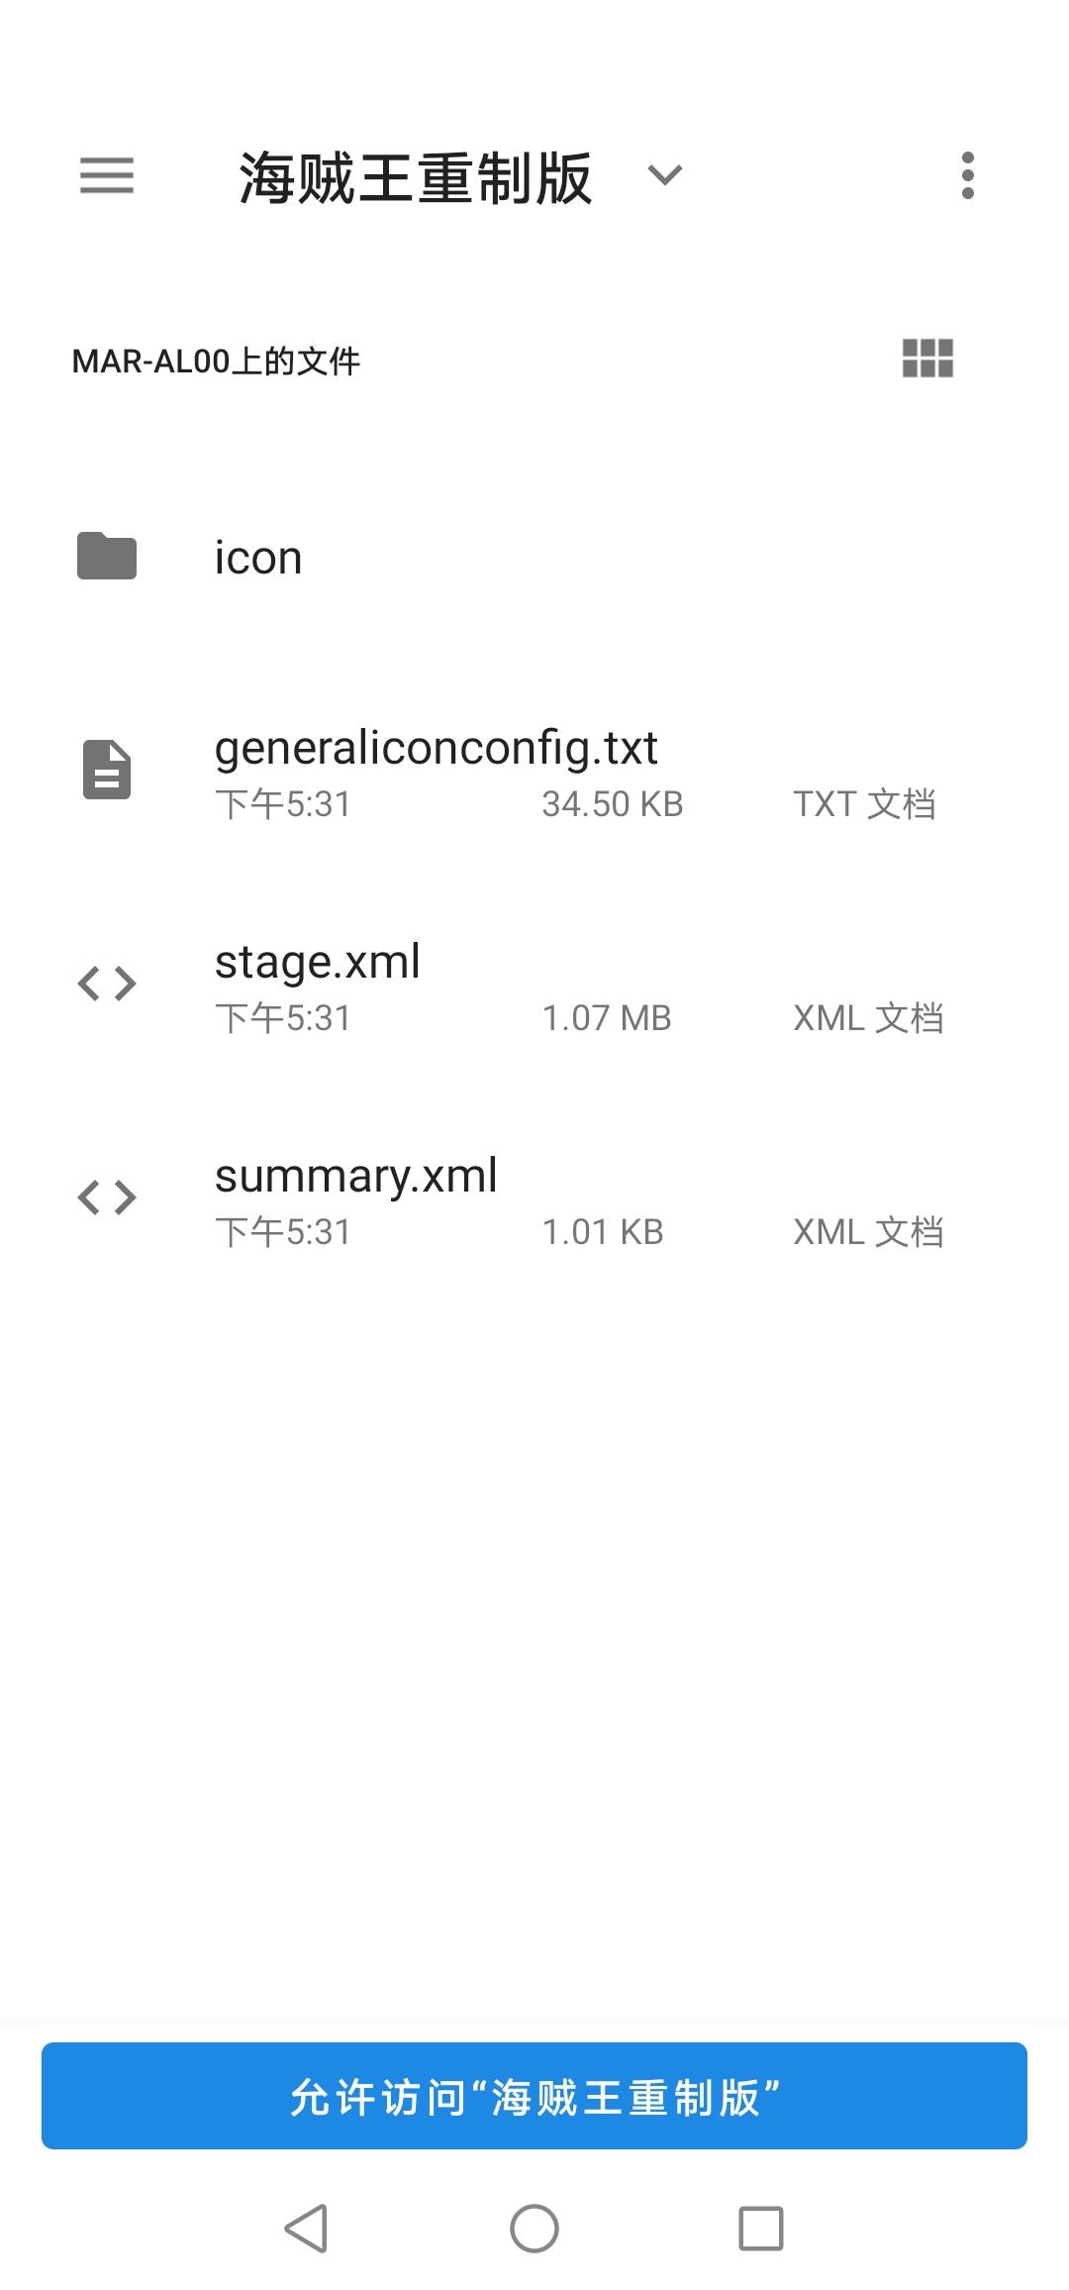Tap the 海贼王重制版 title text

[x=416, y=178]
